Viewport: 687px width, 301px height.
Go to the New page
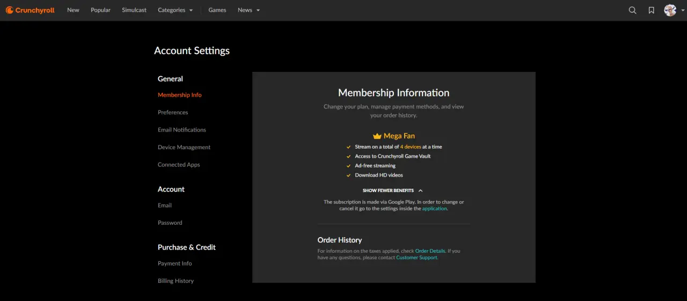pyautogui.click(x=73, y=10)
